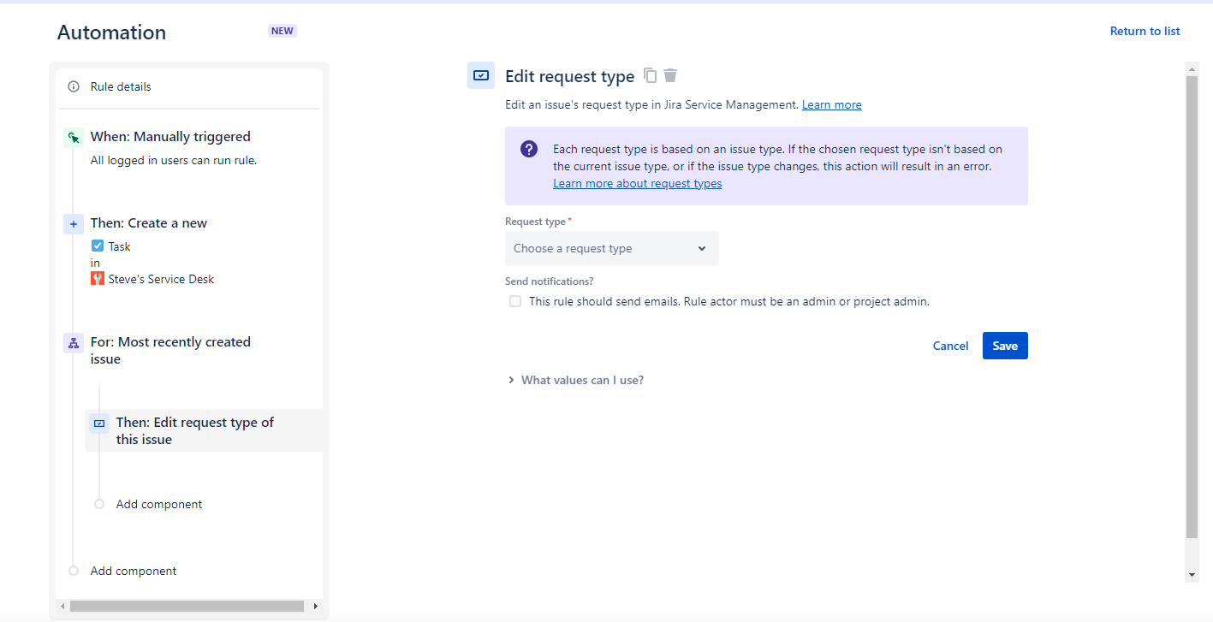Click the plus icon beside Then: Create a new

[x=73, y=223]
